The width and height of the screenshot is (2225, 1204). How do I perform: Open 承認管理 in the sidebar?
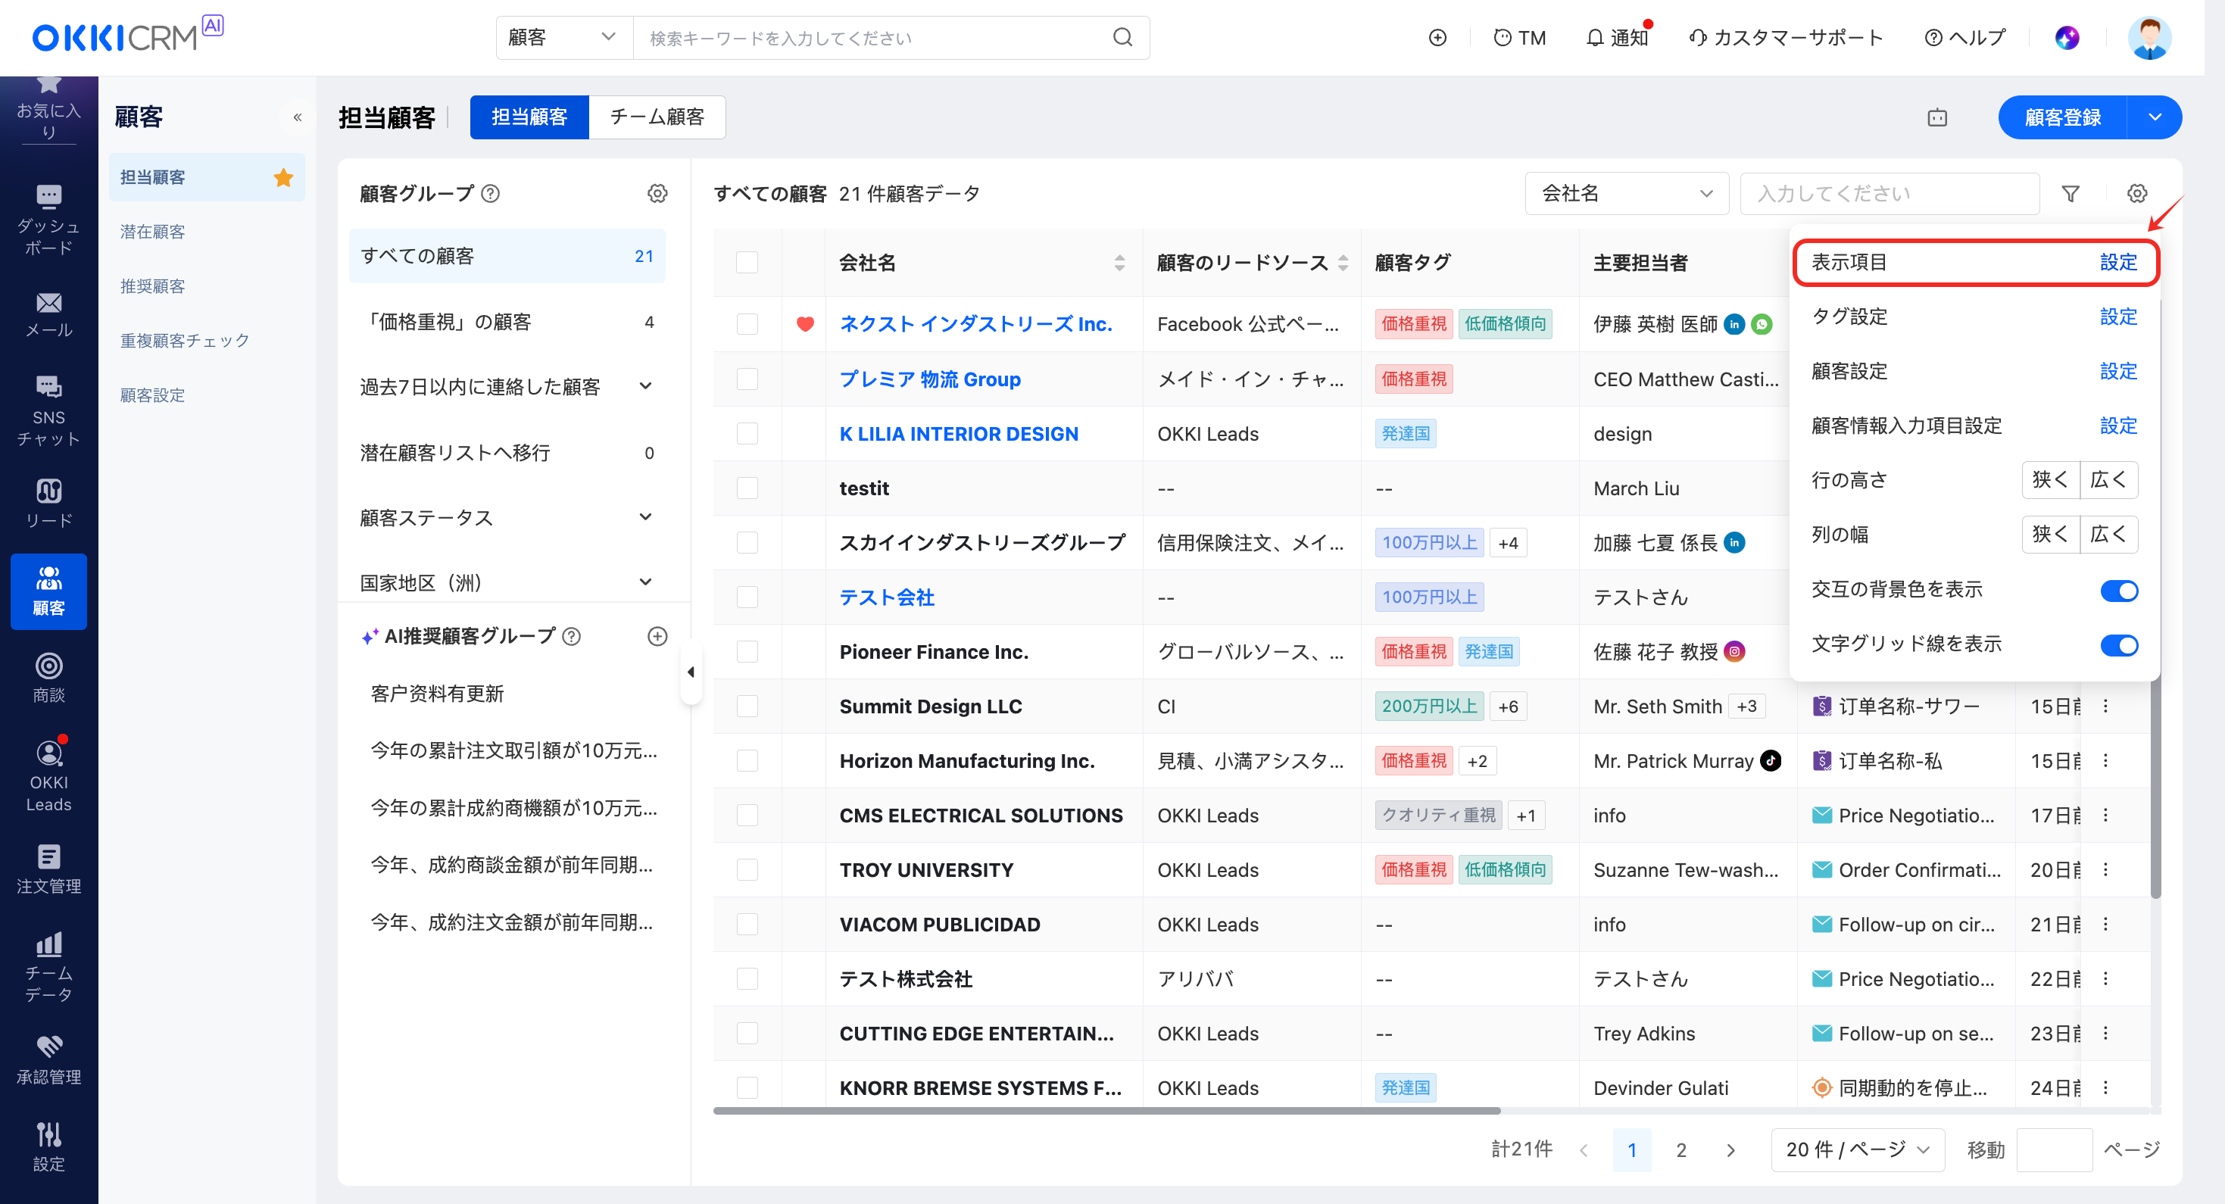pos(48,1060)
